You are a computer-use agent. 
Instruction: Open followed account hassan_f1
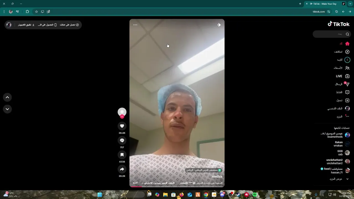pos(335,171)
